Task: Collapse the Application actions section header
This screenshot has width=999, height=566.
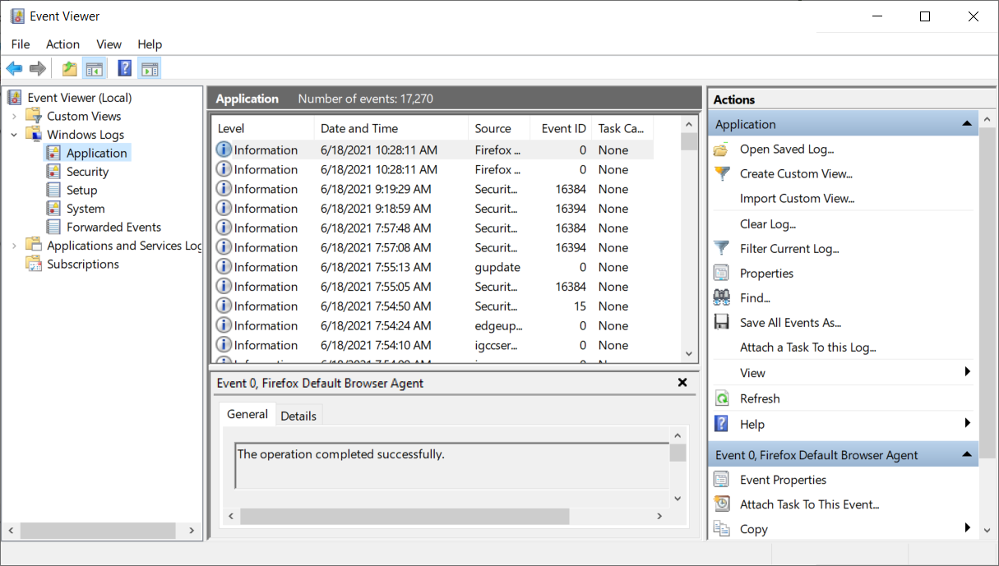Action: (x=967, y=123)
